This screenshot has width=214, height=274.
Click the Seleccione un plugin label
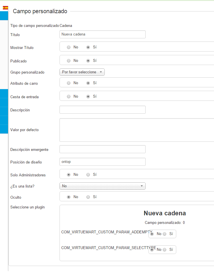tap(27, 207)
